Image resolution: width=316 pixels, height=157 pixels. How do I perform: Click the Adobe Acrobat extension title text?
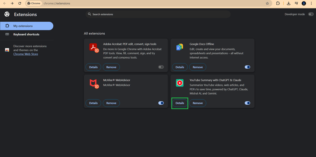coord(130,44)
